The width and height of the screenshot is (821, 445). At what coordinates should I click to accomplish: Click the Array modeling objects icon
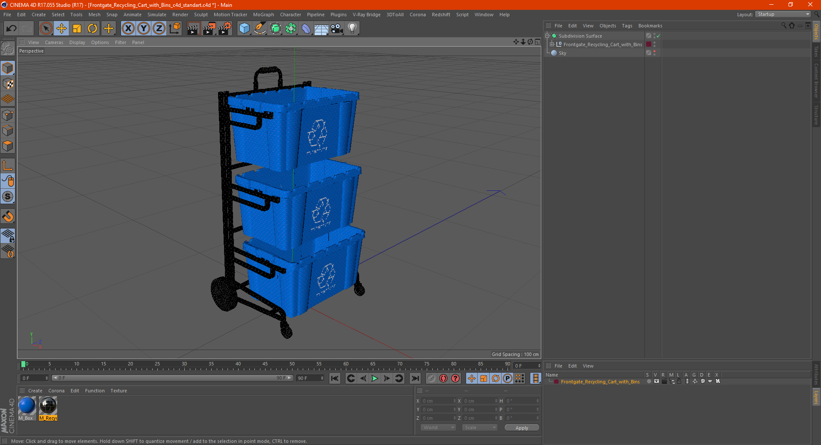click(291, 29)
